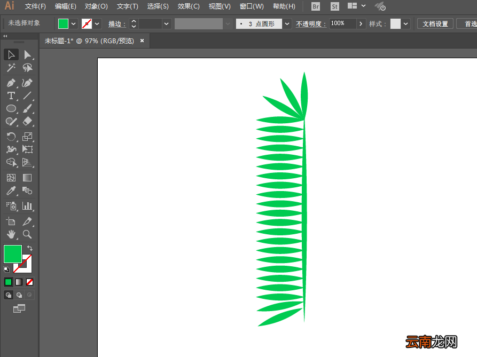Select the Direct Selection tool
477x357 pixels.
tap(27, 54)
